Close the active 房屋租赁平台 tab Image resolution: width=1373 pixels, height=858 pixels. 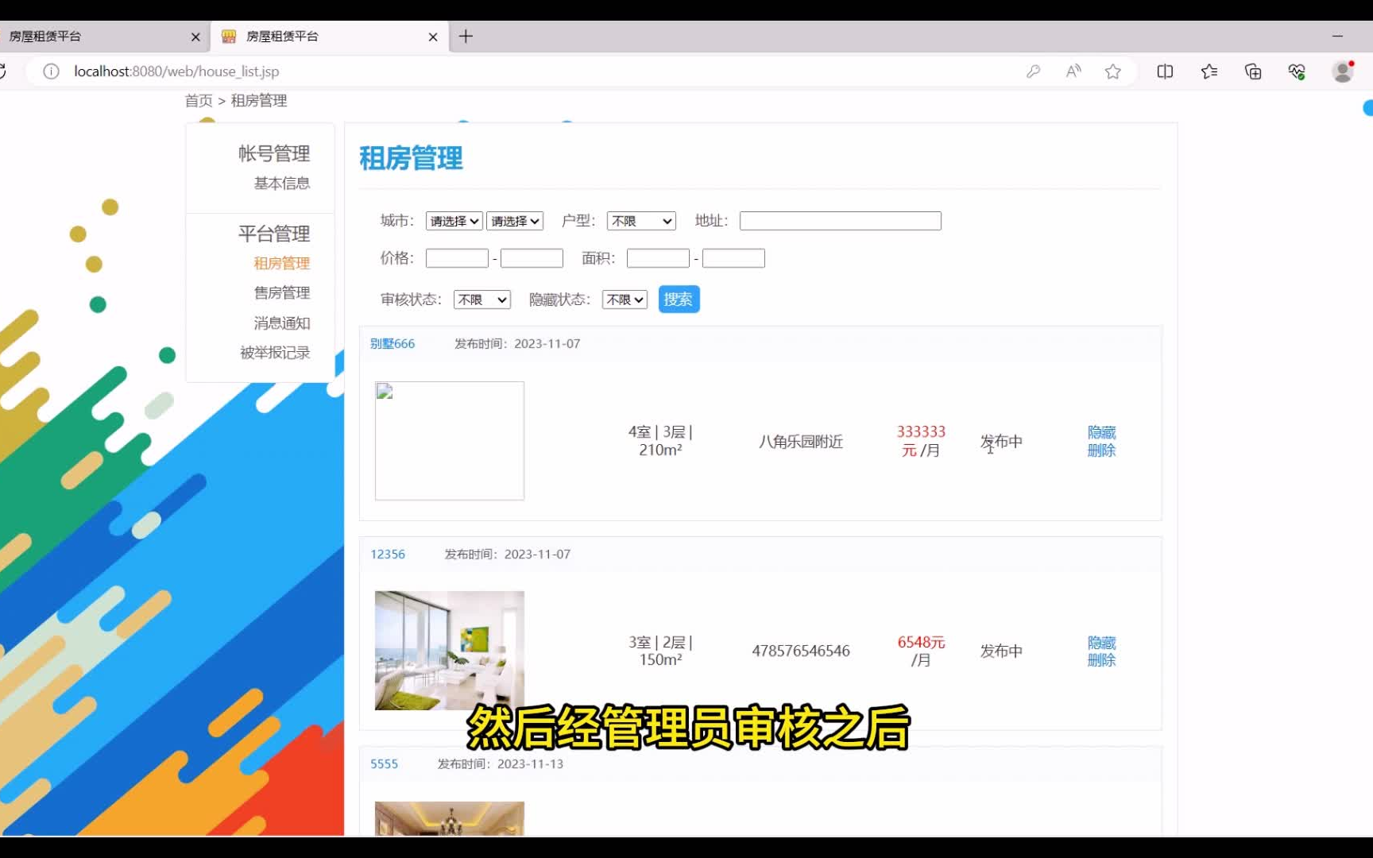[433, 37]
